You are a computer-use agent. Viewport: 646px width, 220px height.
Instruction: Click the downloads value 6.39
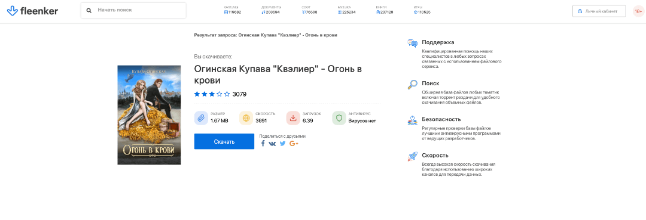click(308, 120)
